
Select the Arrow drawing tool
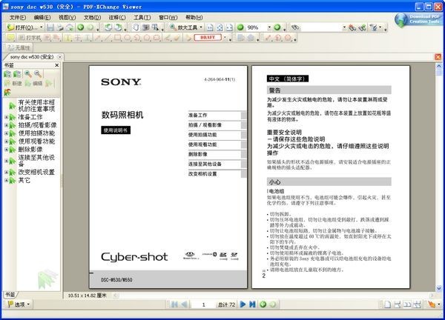pos(98,38)
